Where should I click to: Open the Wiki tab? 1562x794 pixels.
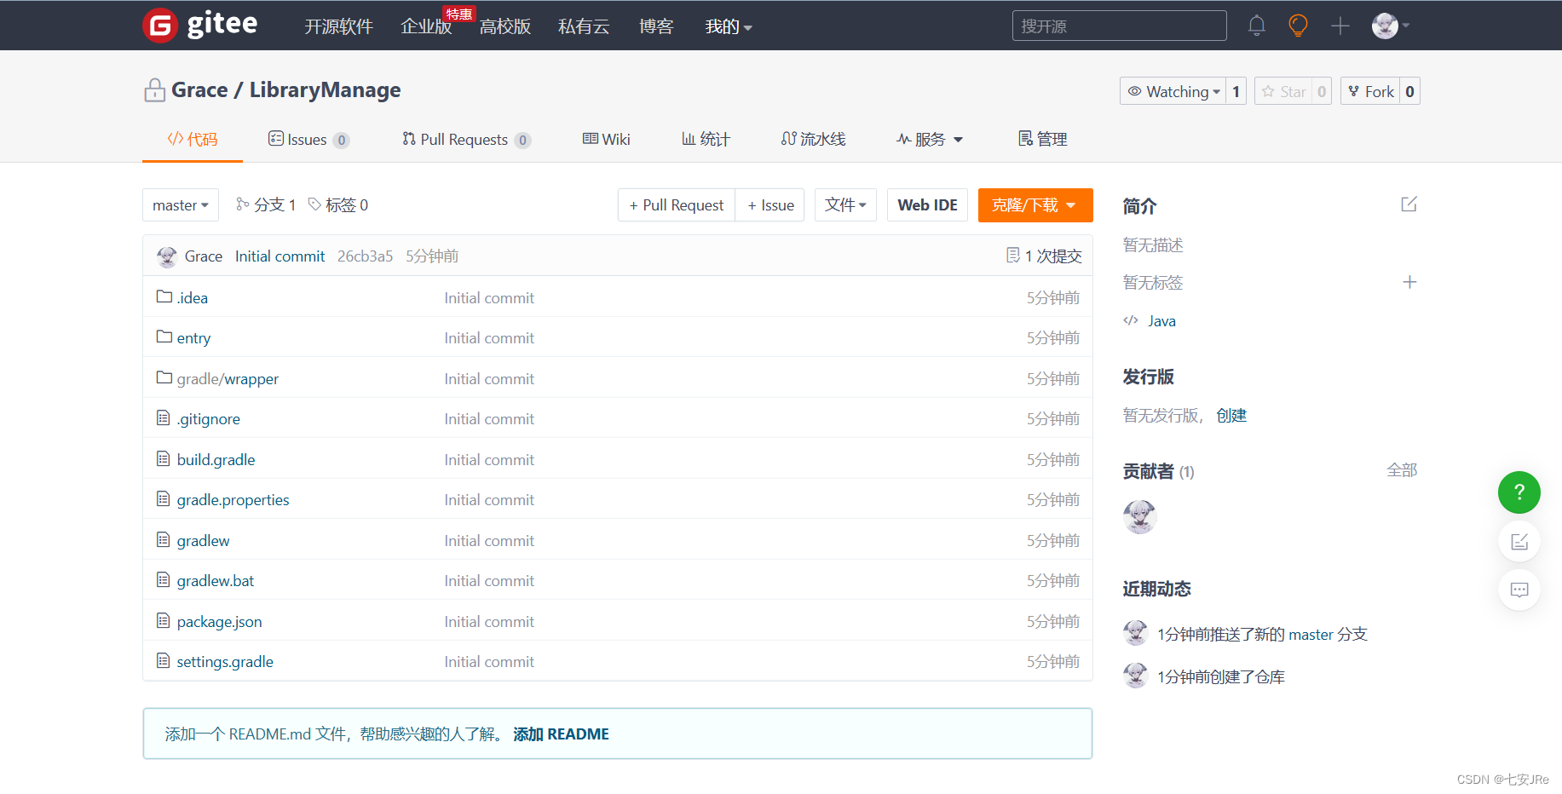[x=606, y=139]
